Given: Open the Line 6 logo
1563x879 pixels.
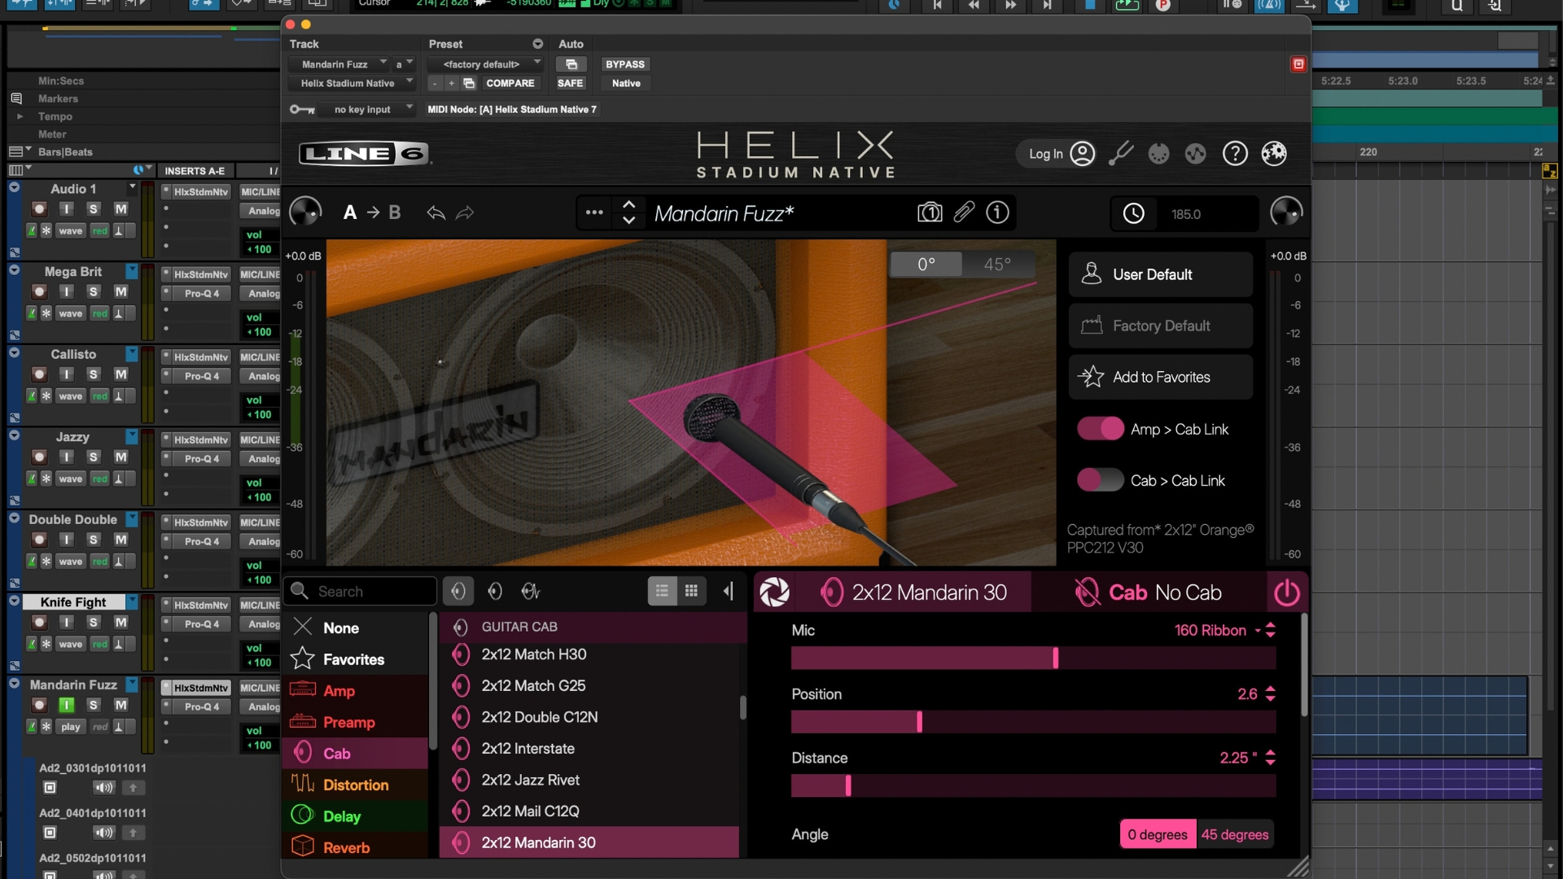Looking at the screenshot, I should (x=363, y=153).
